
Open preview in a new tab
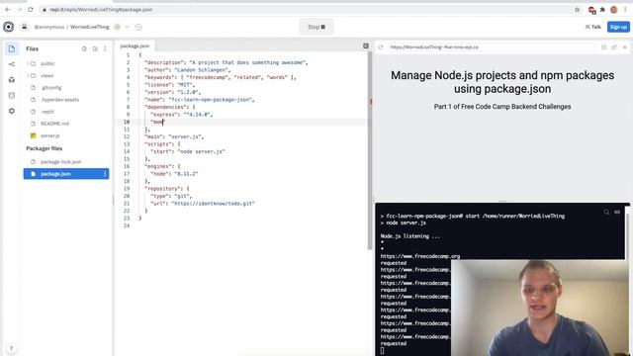pyautogui.click(x=614, y=47)
